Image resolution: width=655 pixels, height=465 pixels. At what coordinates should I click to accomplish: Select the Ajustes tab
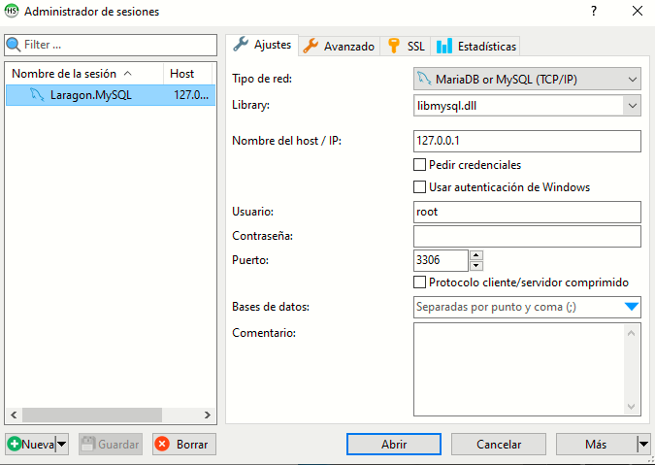(x=262, y=45)
